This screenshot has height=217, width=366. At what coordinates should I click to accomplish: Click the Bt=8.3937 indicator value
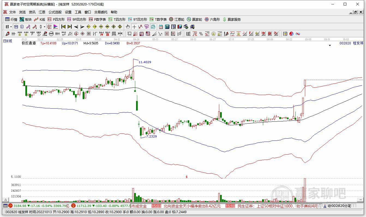(133, 43)
